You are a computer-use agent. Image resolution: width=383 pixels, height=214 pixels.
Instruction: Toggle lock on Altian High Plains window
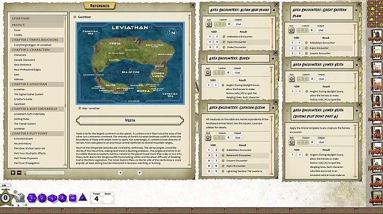pyautogui.click(x=274, y=10)
